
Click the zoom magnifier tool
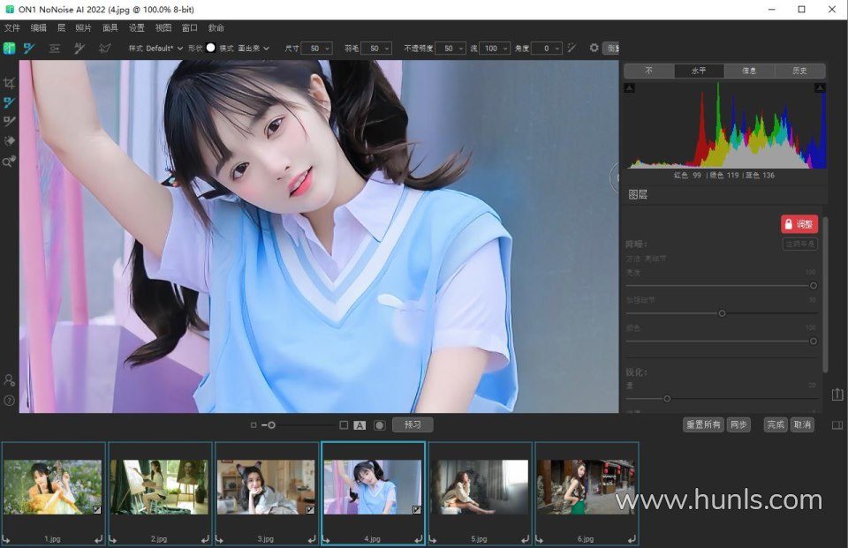click(10, 161)
